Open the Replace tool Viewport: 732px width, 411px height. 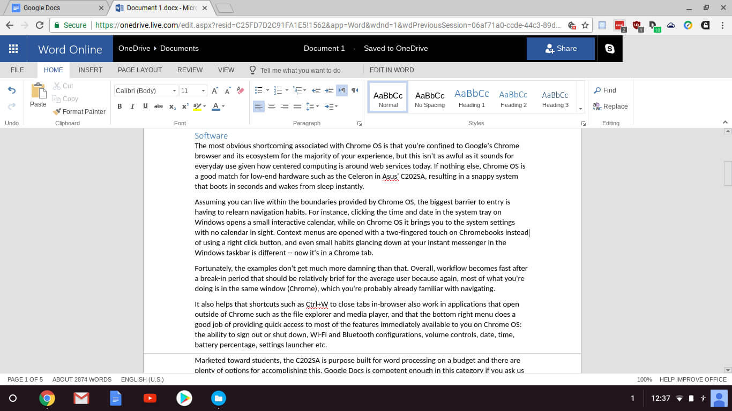(610, 106)
